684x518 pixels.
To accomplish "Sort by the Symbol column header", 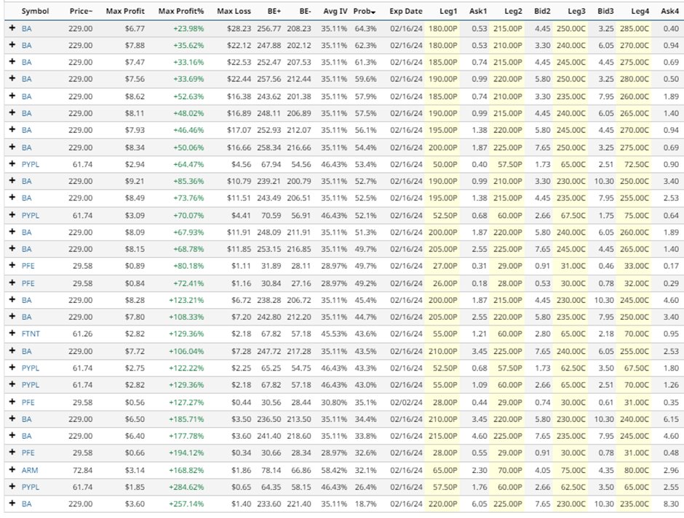I will click(x=35, y=12).
